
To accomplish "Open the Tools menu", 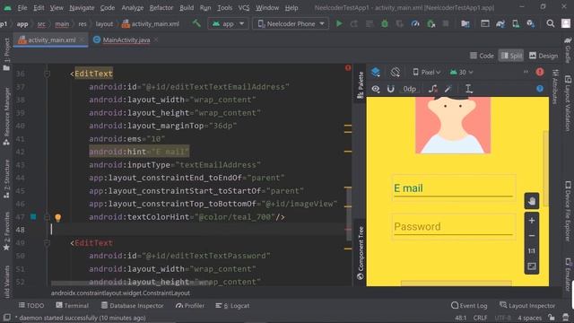I will [x=224, y=8].
